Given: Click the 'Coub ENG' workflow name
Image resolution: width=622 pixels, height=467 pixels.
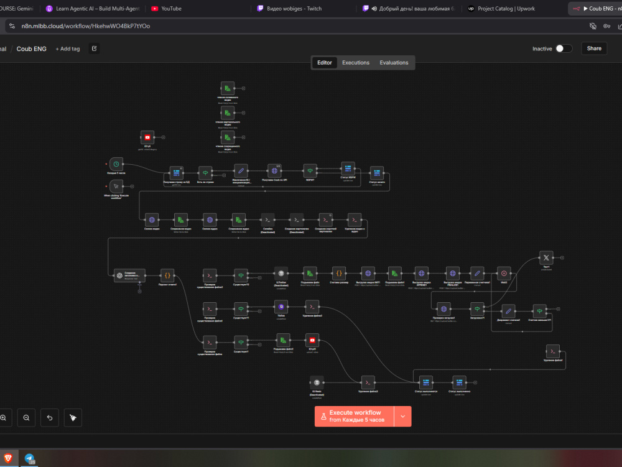Looking at the screenshot, I should tap(31, 49).
